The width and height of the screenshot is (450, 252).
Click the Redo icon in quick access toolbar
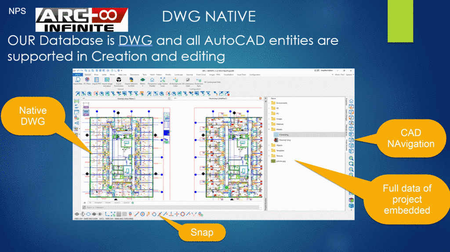81,71
